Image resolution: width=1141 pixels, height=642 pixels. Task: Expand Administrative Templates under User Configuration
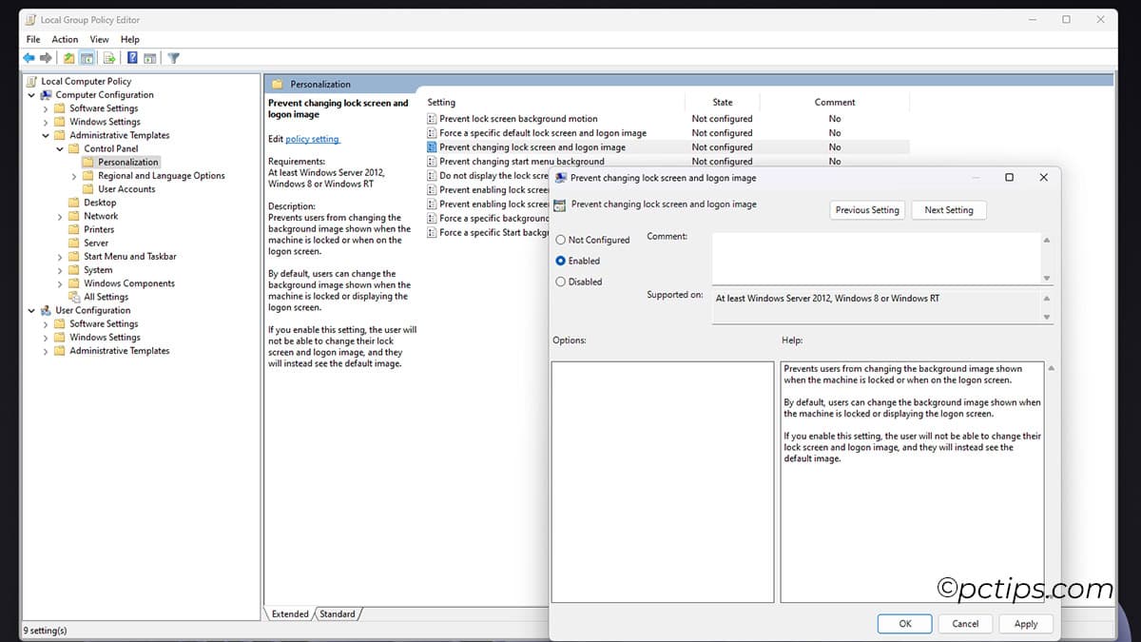[x=44, y=350]
